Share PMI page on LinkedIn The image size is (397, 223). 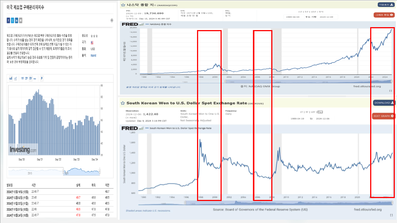tap(17, 21)
